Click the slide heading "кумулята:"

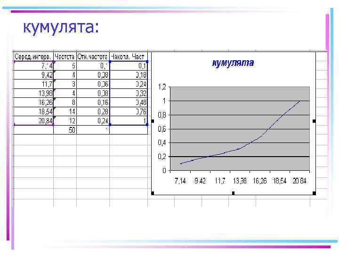coord(61,27)
